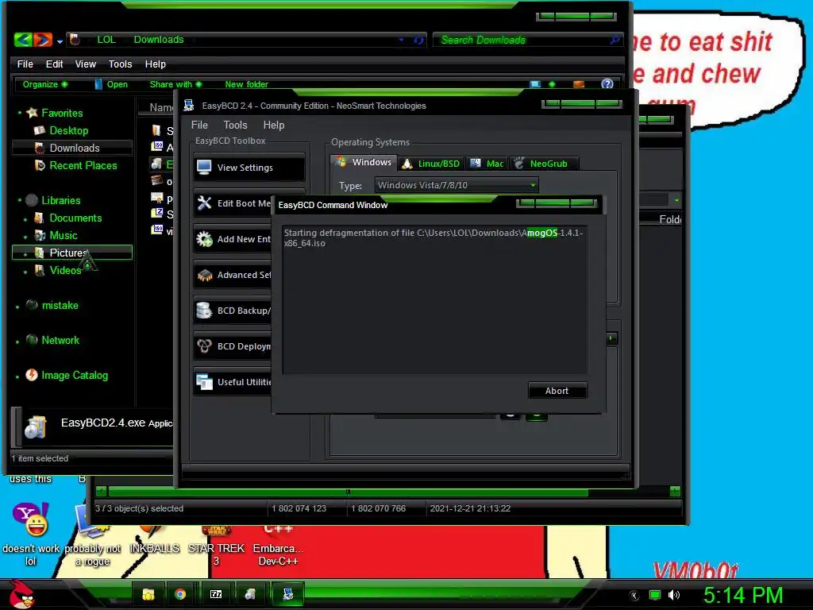This screenshot has width=813, height=610.
Task: Click the Add New Entry wrench icon
Action: point(204,238)
